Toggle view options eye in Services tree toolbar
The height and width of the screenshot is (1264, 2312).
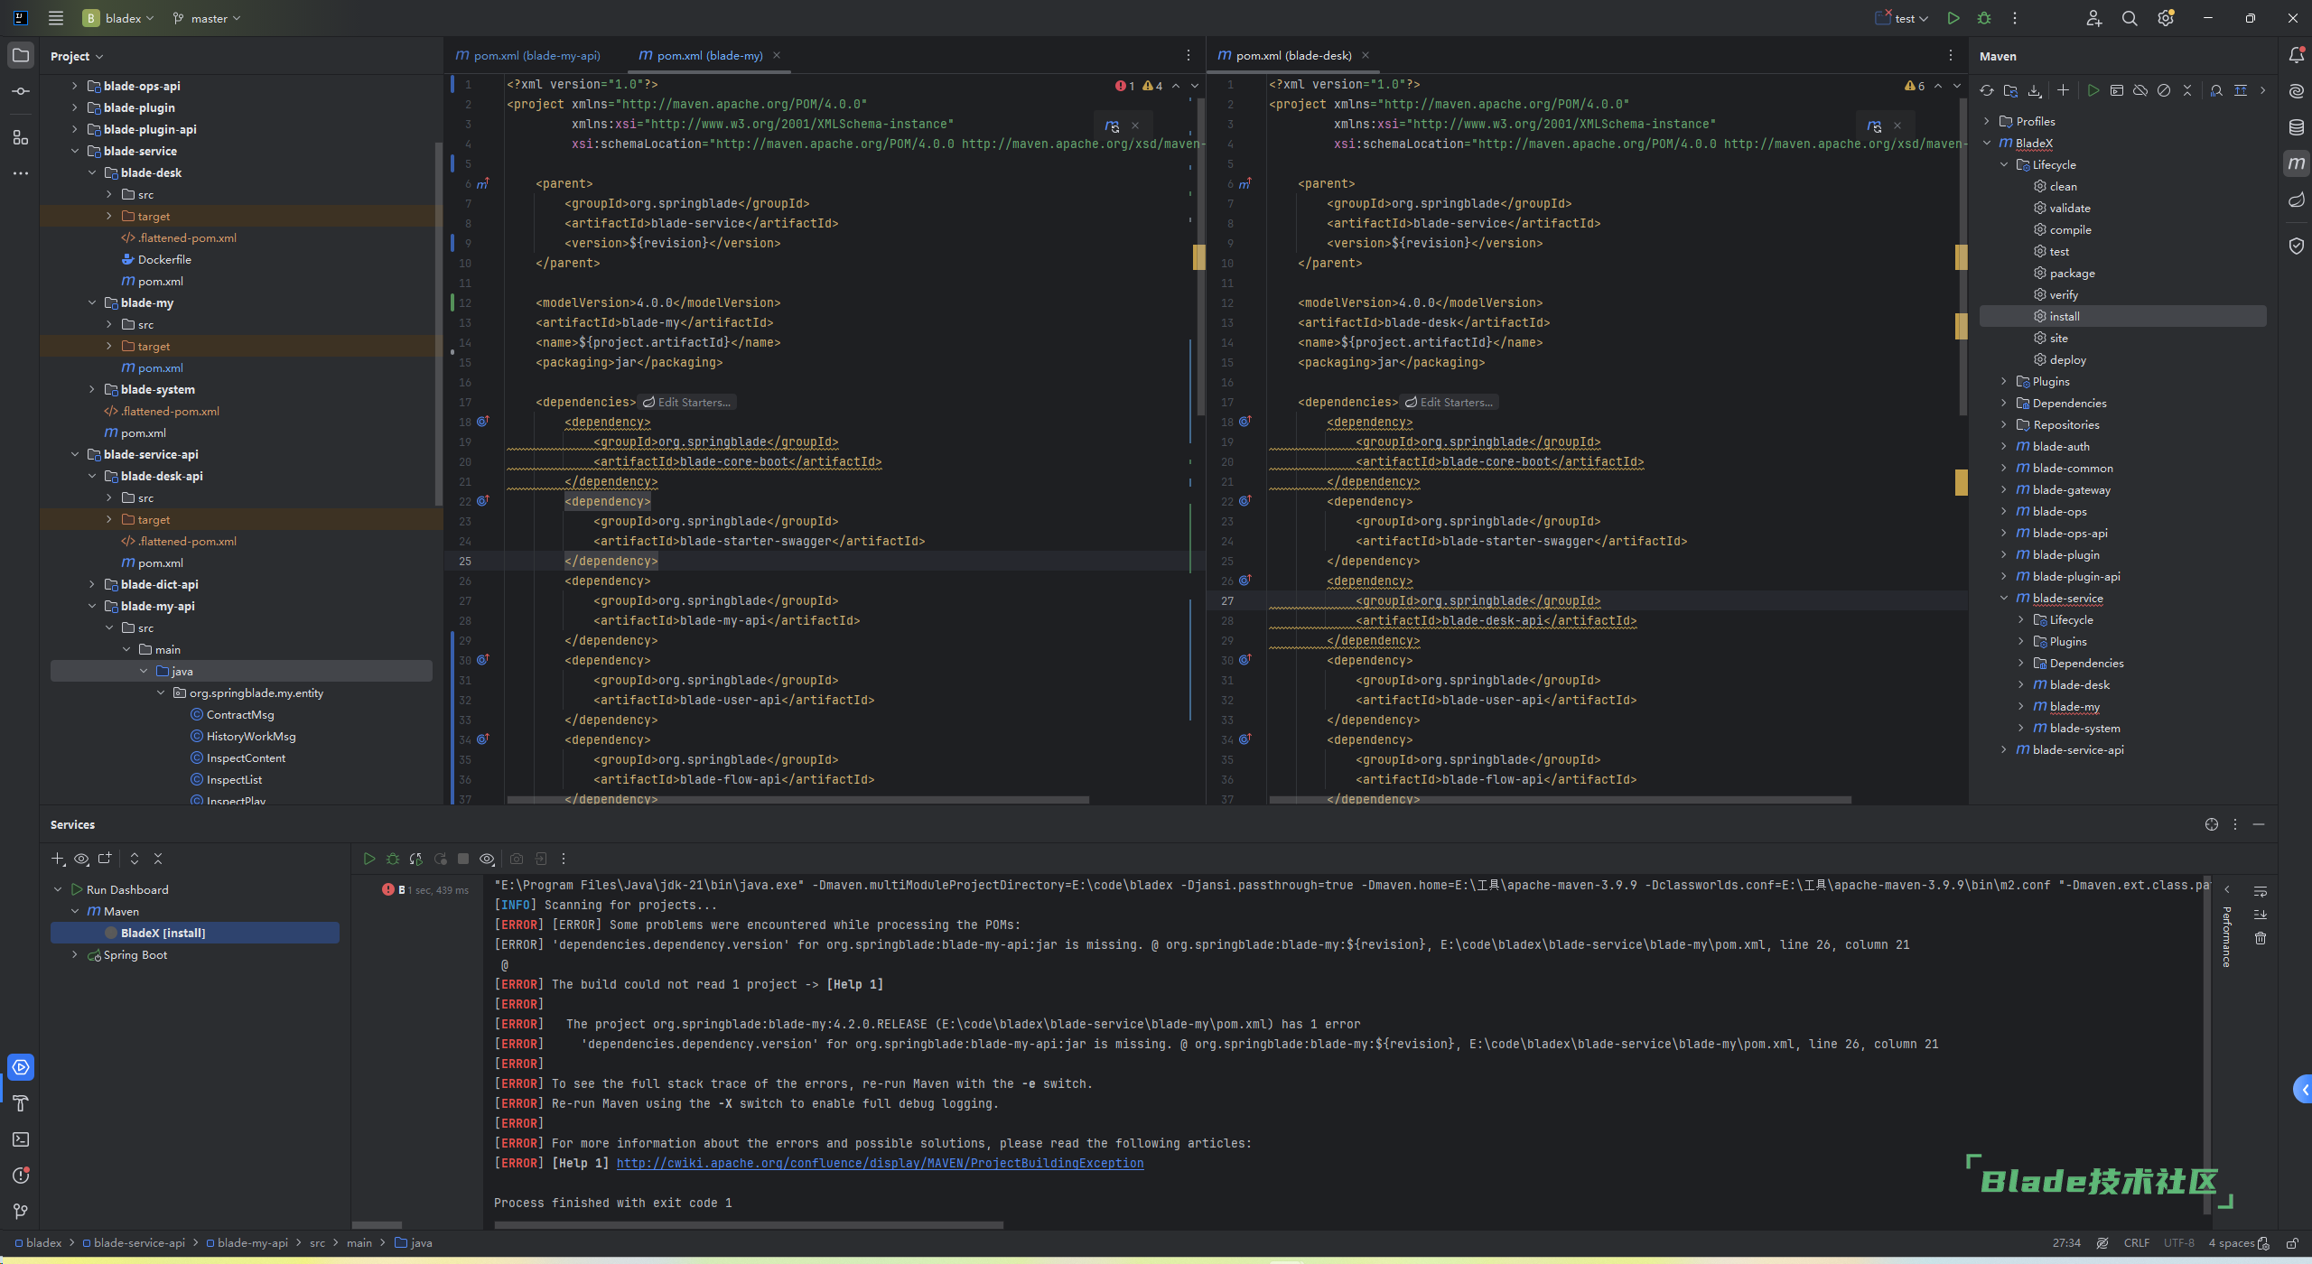[81, 859]
